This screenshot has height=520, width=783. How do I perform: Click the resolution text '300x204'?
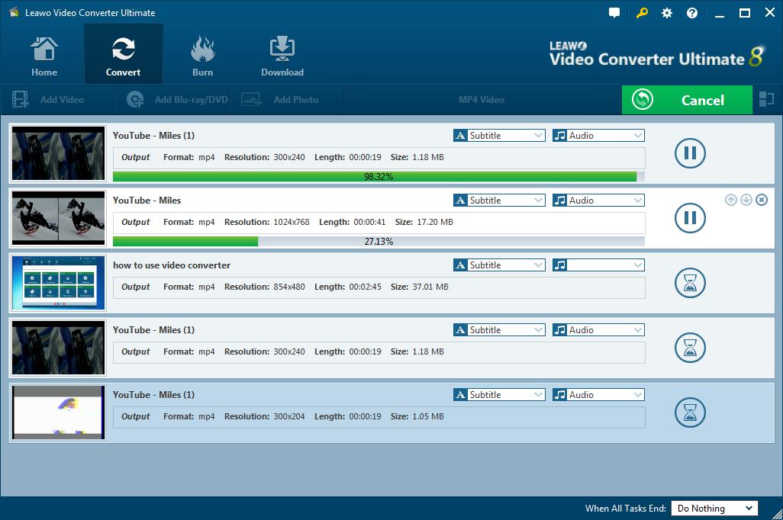click(289, 417)
